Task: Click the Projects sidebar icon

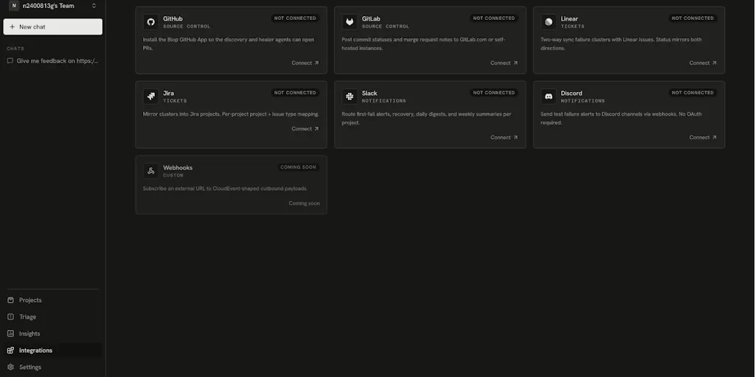Action: 10,300
